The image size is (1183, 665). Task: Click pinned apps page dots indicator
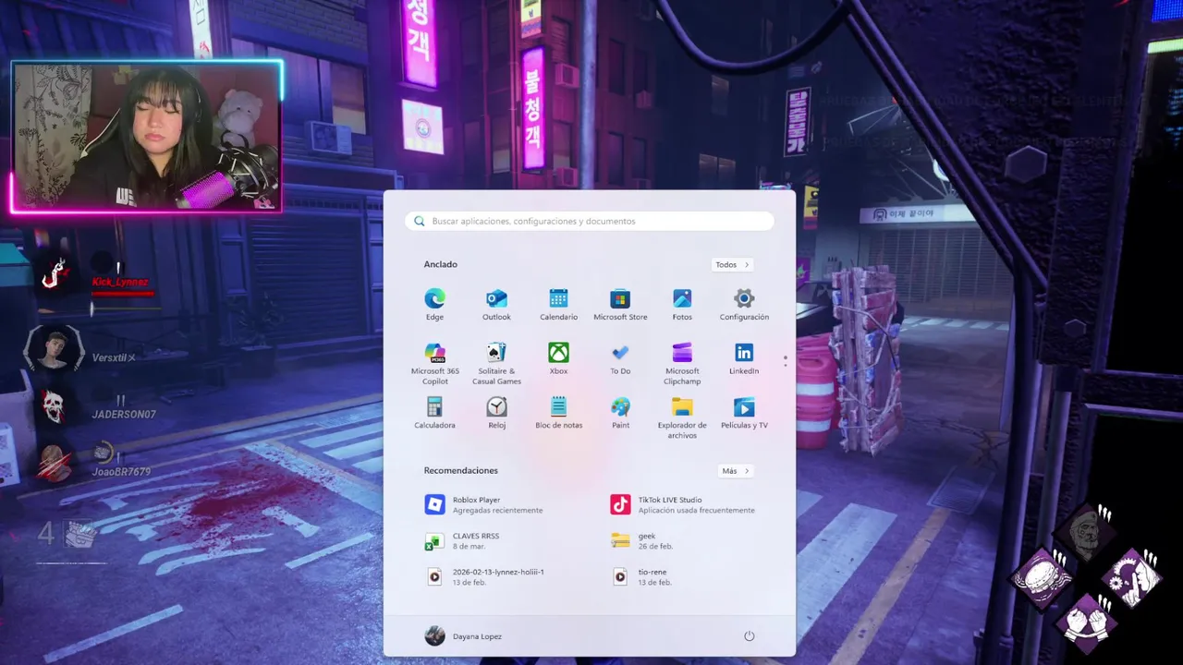coord(786,361)
